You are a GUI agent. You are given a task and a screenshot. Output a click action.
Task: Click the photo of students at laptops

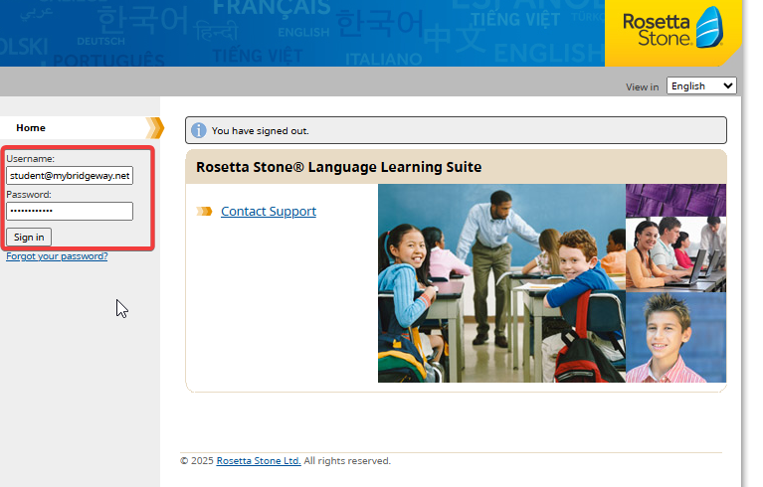(675, 254)
